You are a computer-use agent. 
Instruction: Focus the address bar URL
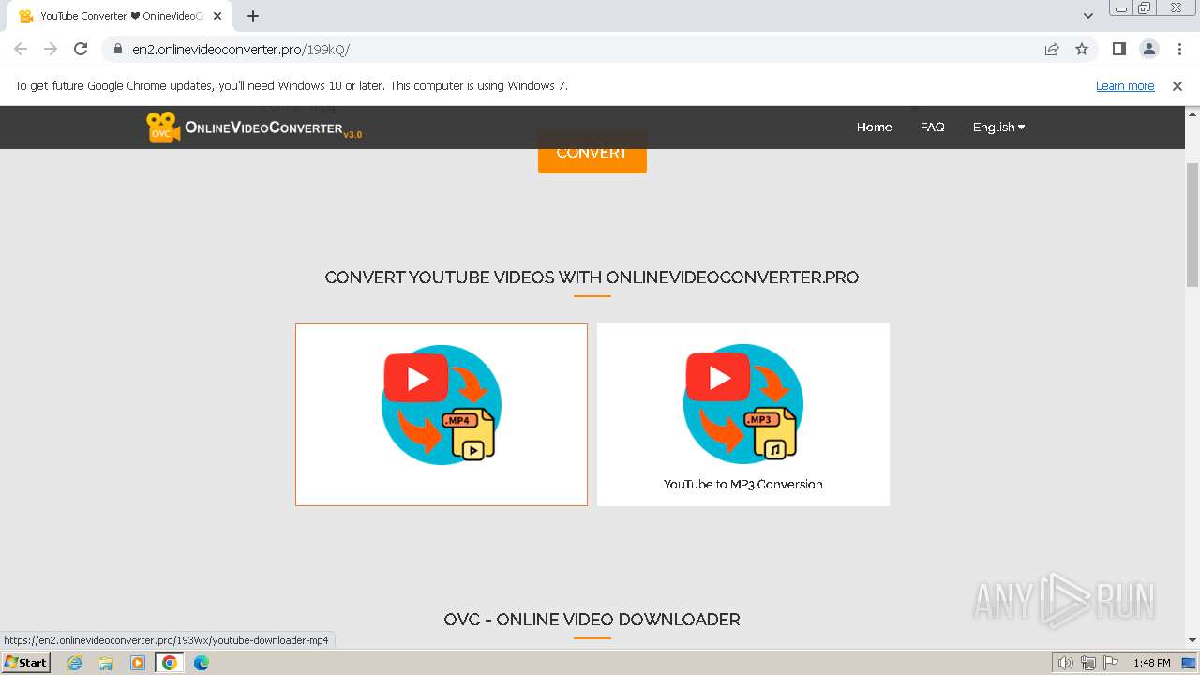[x=241, y=49]
